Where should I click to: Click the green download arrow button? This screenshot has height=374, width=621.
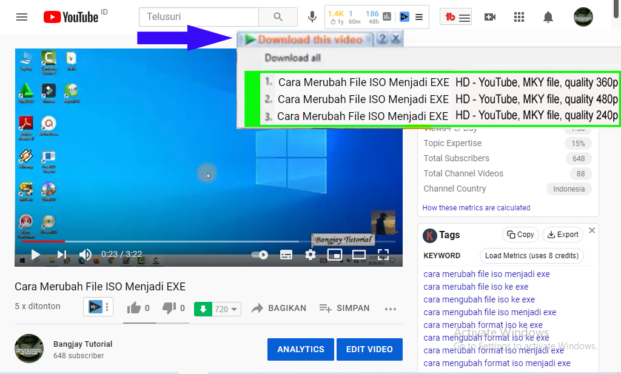pos(203,309)
